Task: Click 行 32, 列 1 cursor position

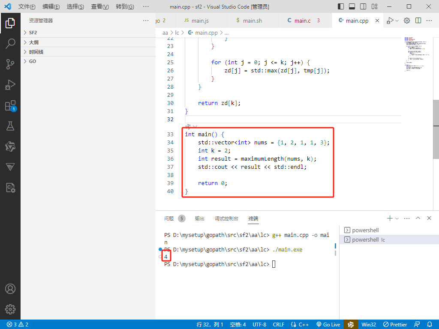Action: (x=210, y=325)
